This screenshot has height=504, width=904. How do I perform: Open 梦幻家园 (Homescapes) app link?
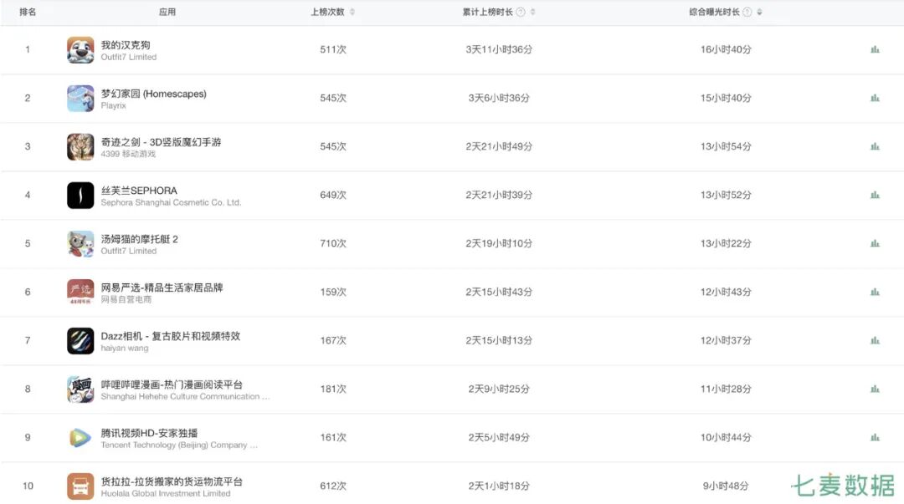153,94
